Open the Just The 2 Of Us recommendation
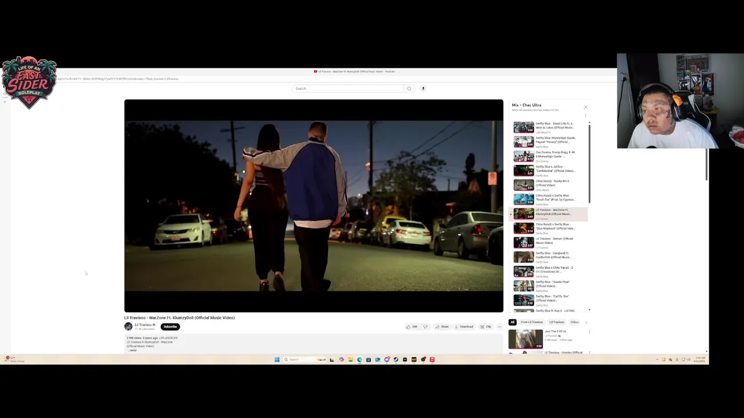Screen dimensions: 744x418 pyautogui.click(x=525, y=339)
